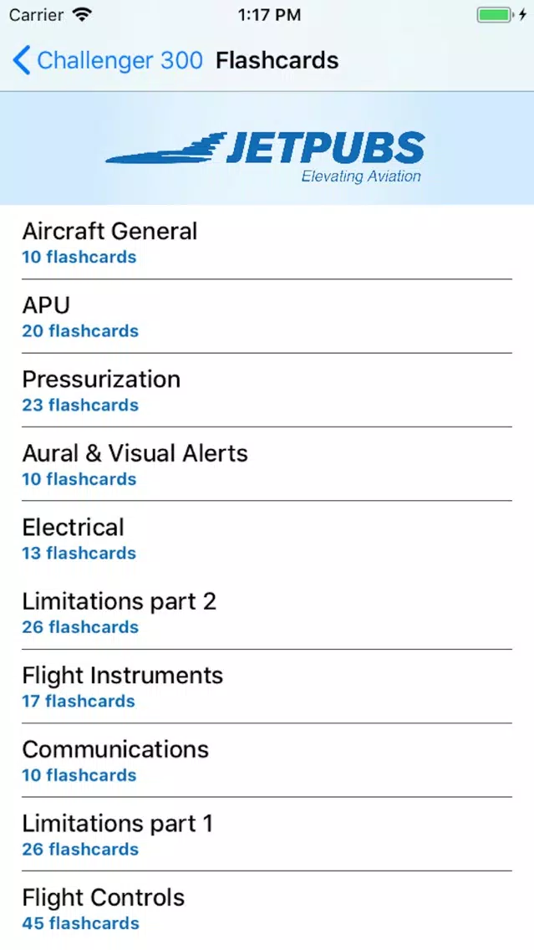This screenshot has width=534, height=950.
Task: Select the Electrical flashcards row
Action: 267,538
